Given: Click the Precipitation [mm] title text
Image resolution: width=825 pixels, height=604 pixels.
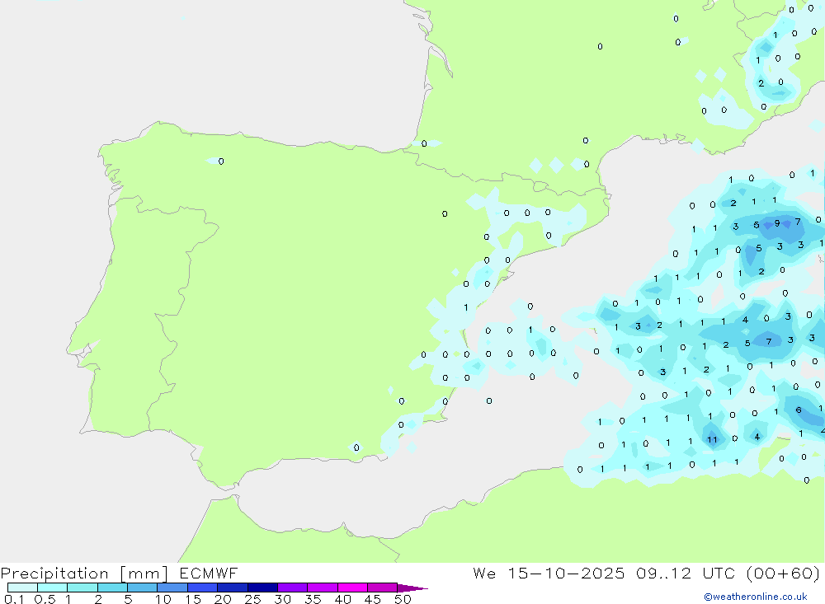Looking at the screenshot, I should pos(84,574).
